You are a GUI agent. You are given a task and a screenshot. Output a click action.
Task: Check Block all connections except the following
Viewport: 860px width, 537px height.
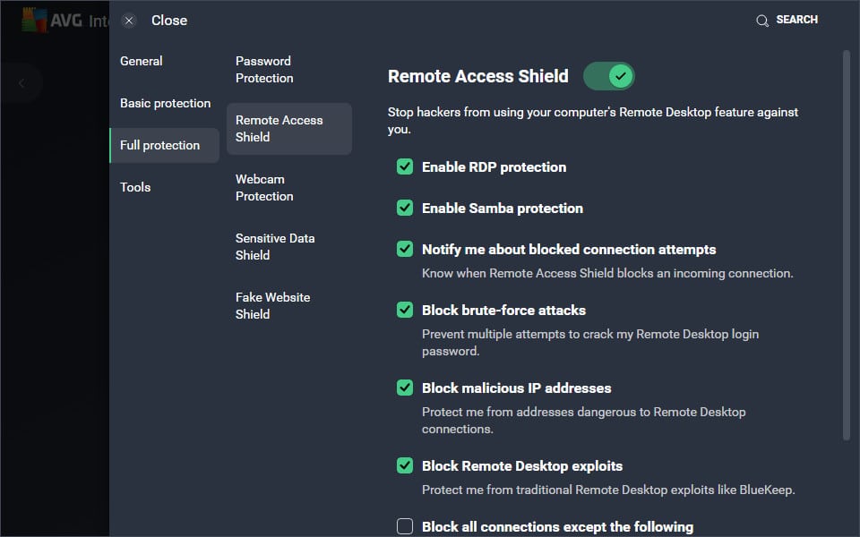click(x=405, y=526)
